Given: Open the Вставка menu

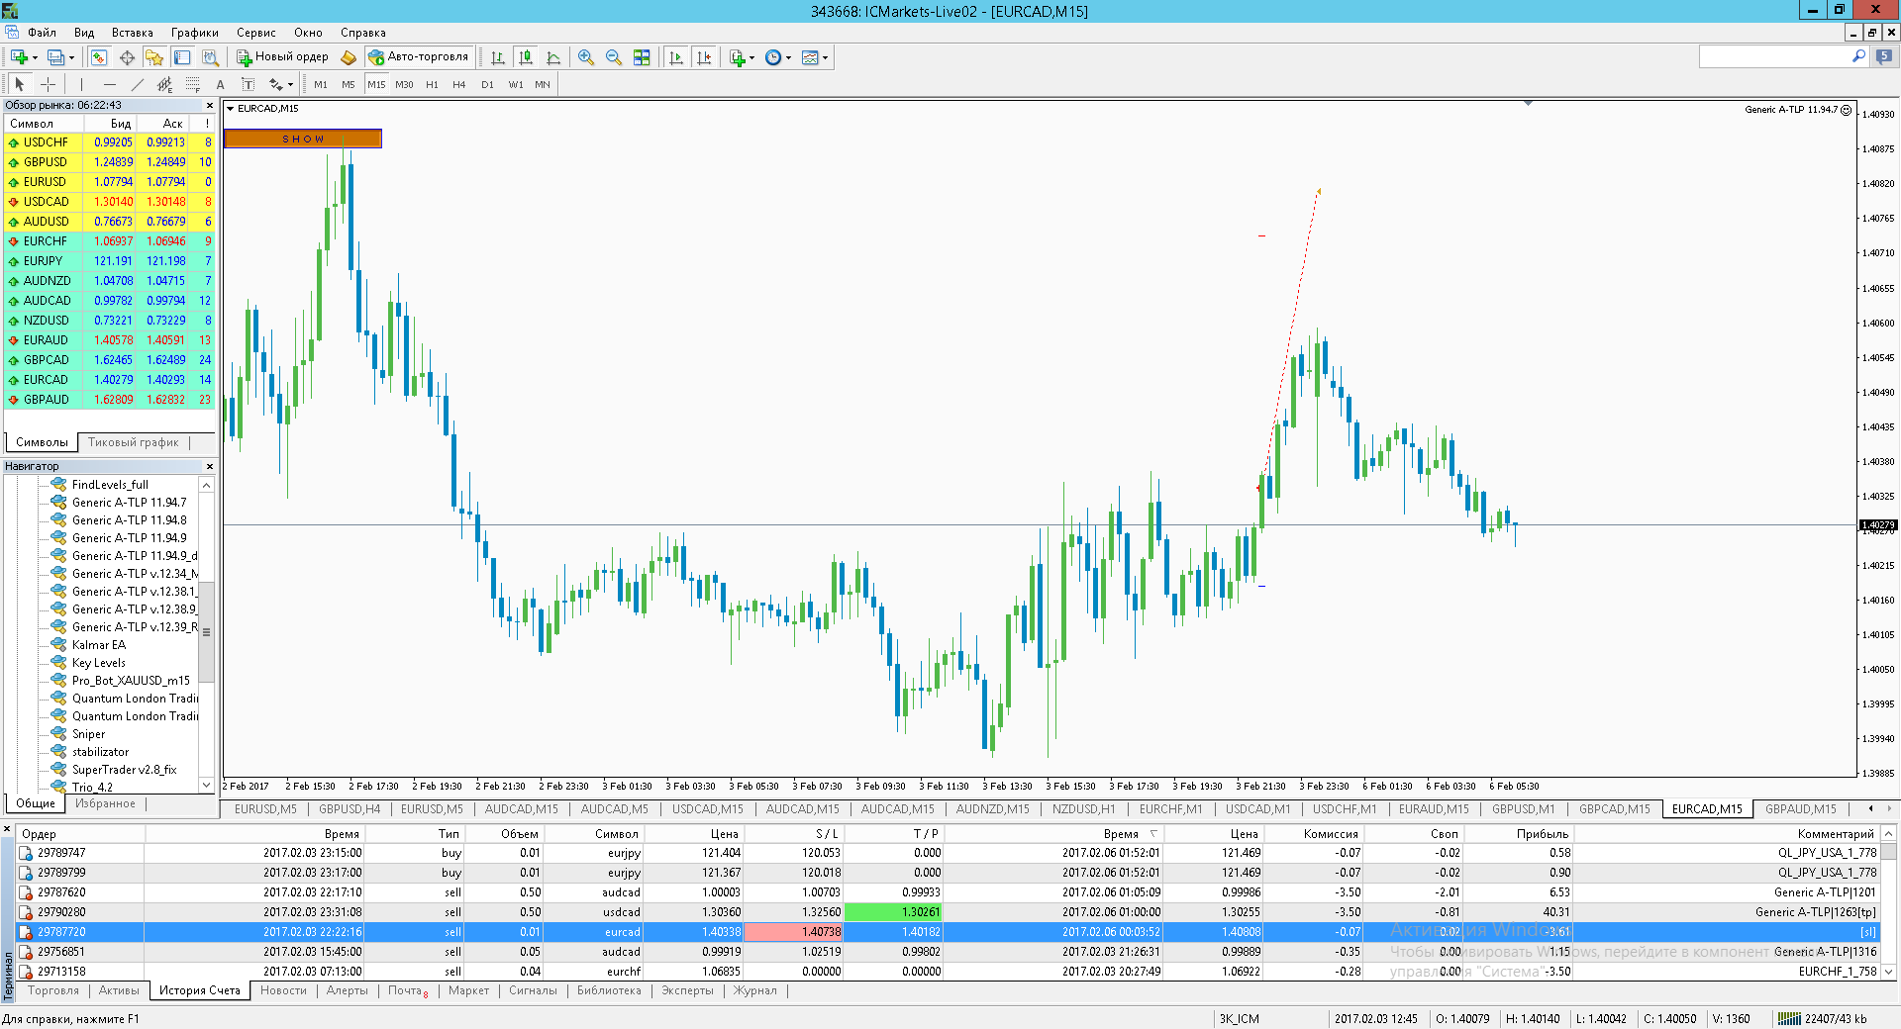Looking at the screenshot, I should tap(133, 33).
